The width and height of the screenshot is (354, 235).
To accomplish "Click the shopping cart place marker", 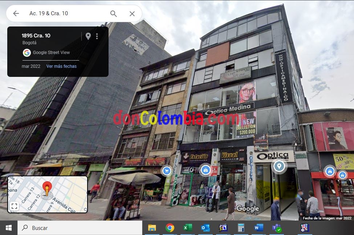I will pos(167,170).
